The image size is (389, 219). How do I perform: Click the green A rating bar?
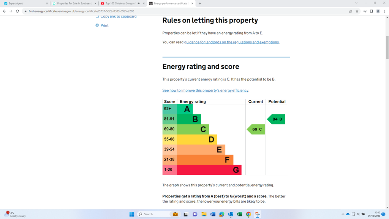(x=185, y=109)
